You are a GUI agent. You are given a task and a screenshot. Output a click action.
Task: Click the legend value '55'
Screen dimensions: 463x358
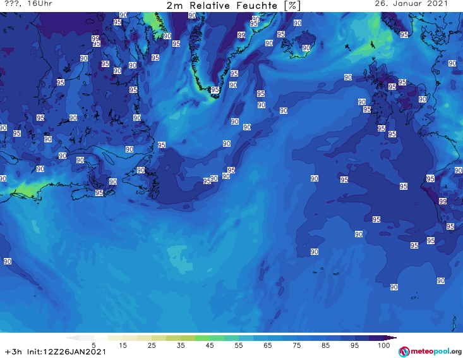239,345
